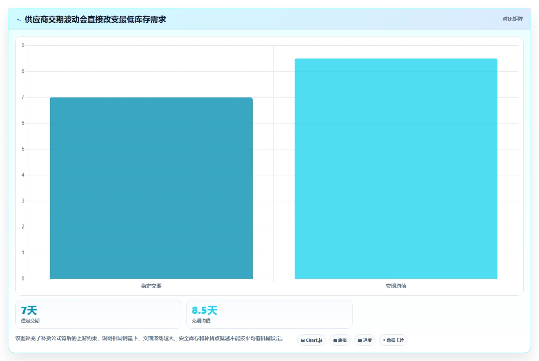Image resolution: width=539 pixels, height=361 pixels.
Task: Click the 7天 stable lead time card
Action: (99, 314)
